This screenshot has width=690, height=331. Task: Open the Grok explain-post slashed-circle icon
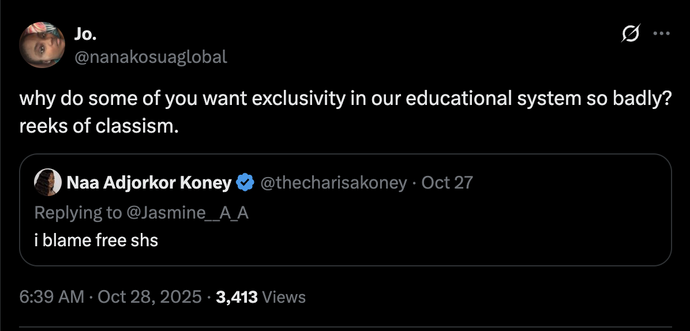coord(630,33)
